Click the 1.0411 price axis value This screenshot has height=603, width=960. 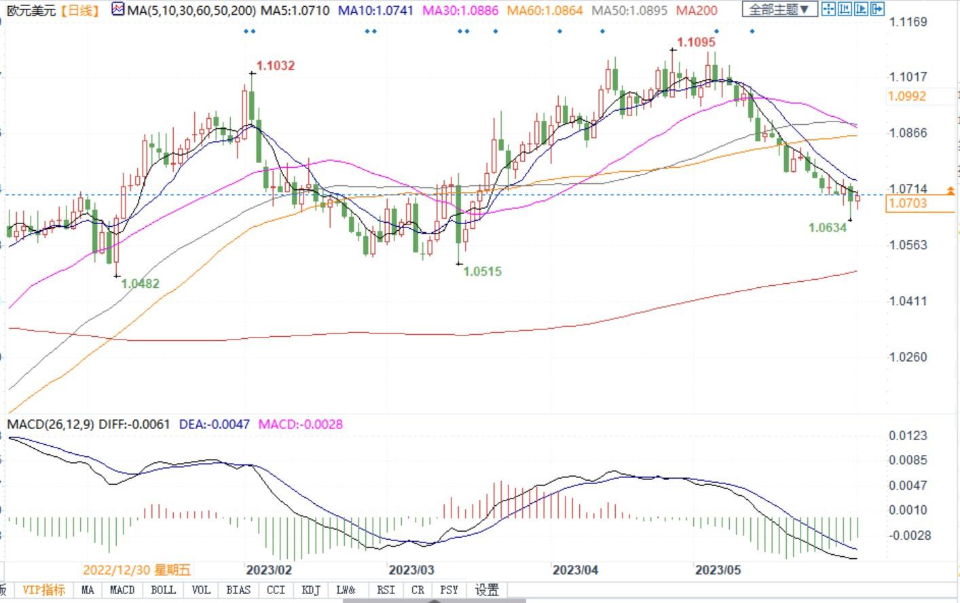[x=908, y=301]
